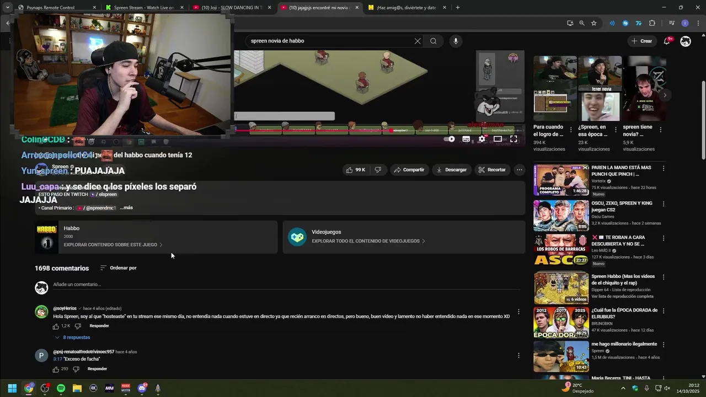The height and width of the screenshot is (397, 706).
Task: Open me hago millonario ilegalmente thumbnail
Action: pos(561,356)
